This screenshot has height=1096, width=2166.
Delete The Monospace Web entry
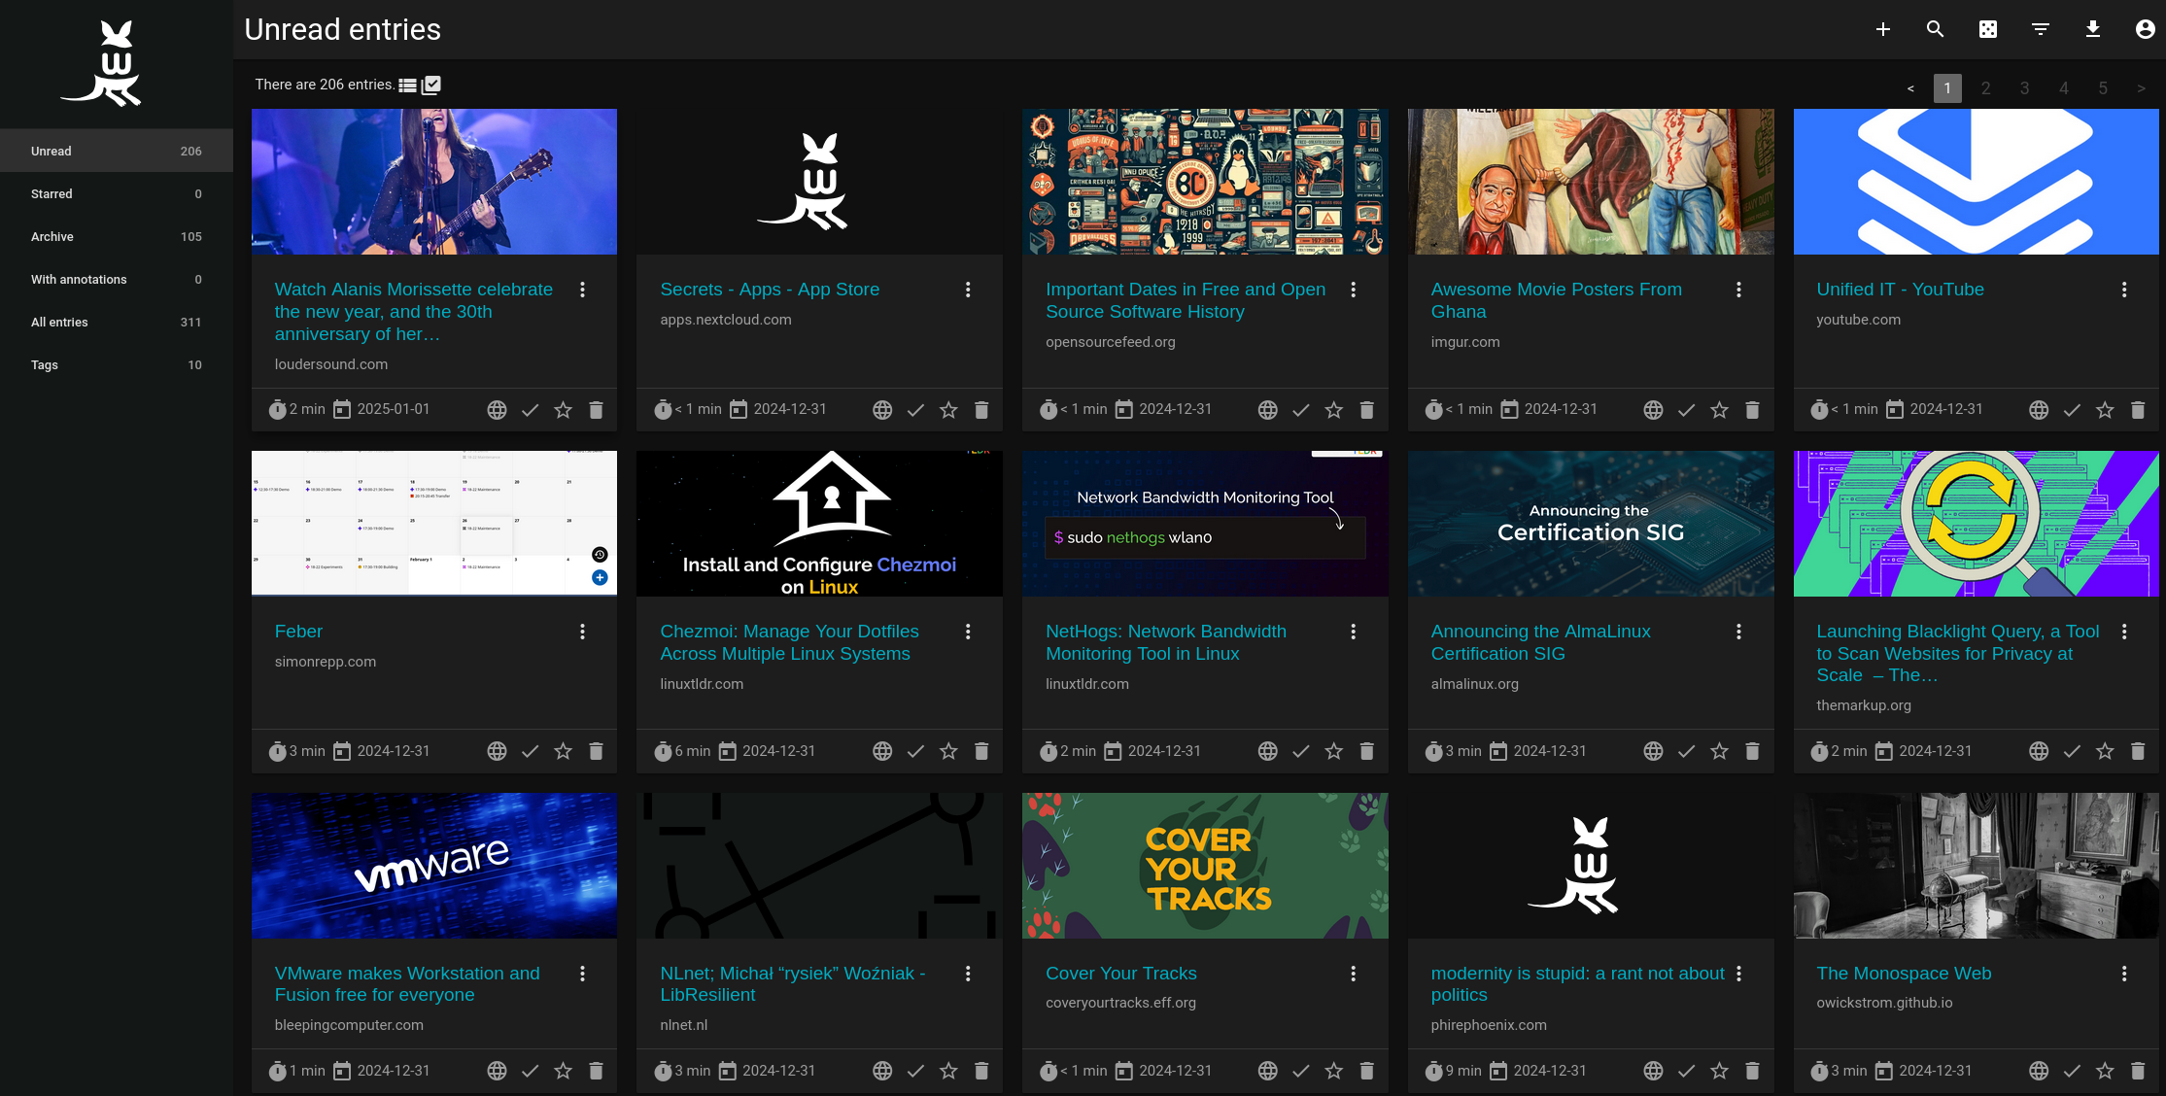[2138, 1071]
